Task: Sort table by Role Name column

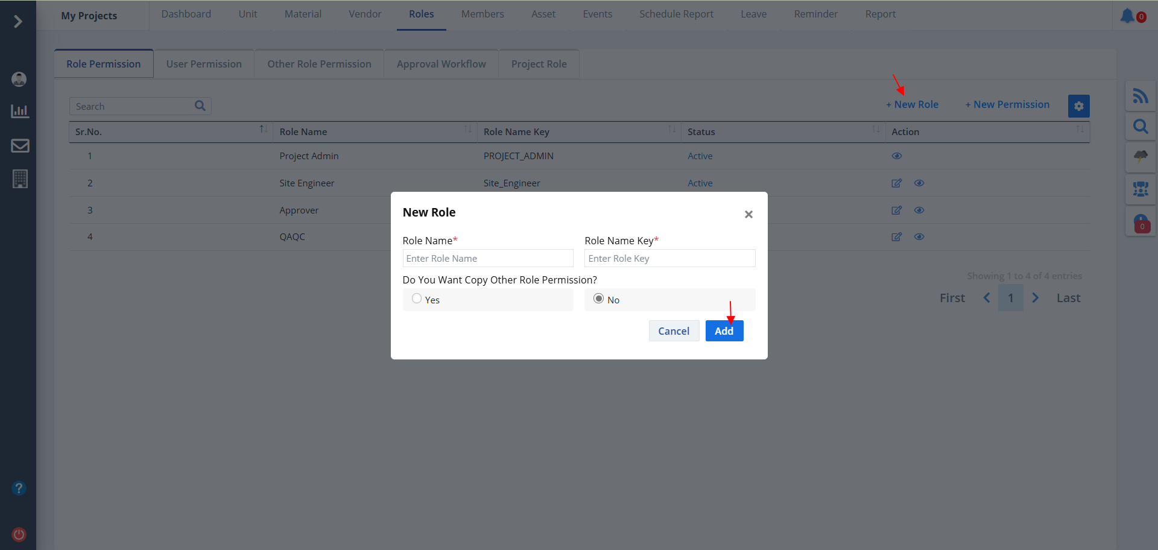Action: [467, 130]
